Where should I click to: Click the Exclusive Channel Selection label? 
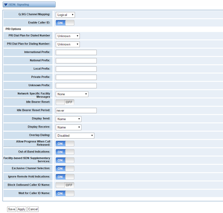pos(31,168)
